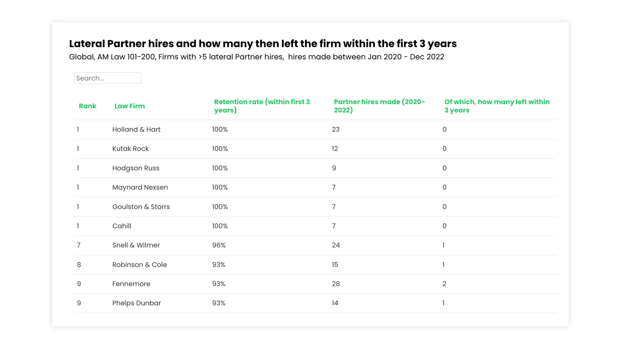Click the Cahill firm name
Image resolution: width=620 pixels, height=348 pixels.
click(122, 226)
